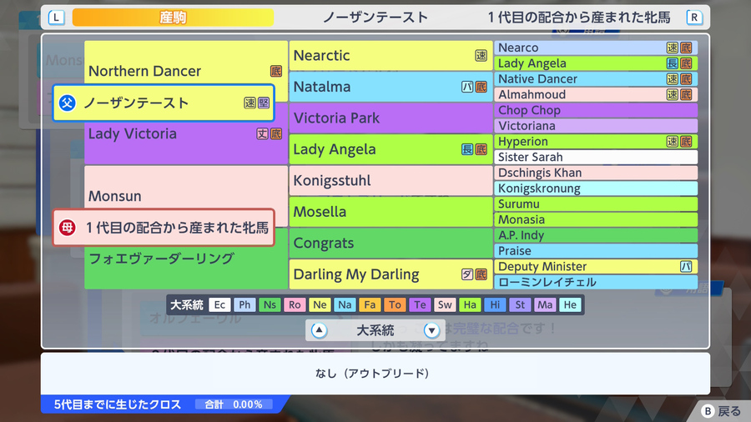Select the Ha lineage color swatch
Image resolution: width=751 pixels, height=422 pixels.
[x=470, y=304]
